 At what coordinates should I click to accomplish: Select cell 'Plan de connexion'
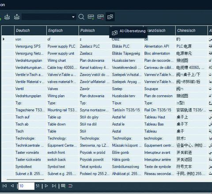pos(159,96)
